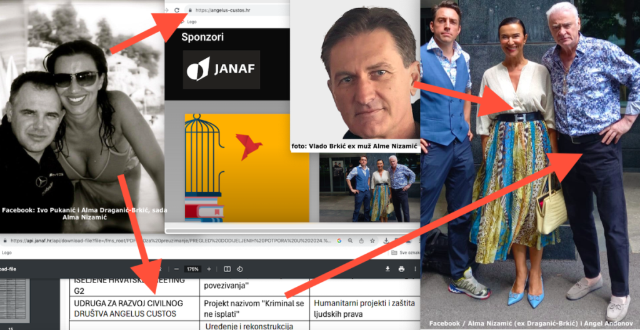Viewport: 640px width, 330px height.
Task: Click the JANAF sponsor logo
Action: point(221,69)
